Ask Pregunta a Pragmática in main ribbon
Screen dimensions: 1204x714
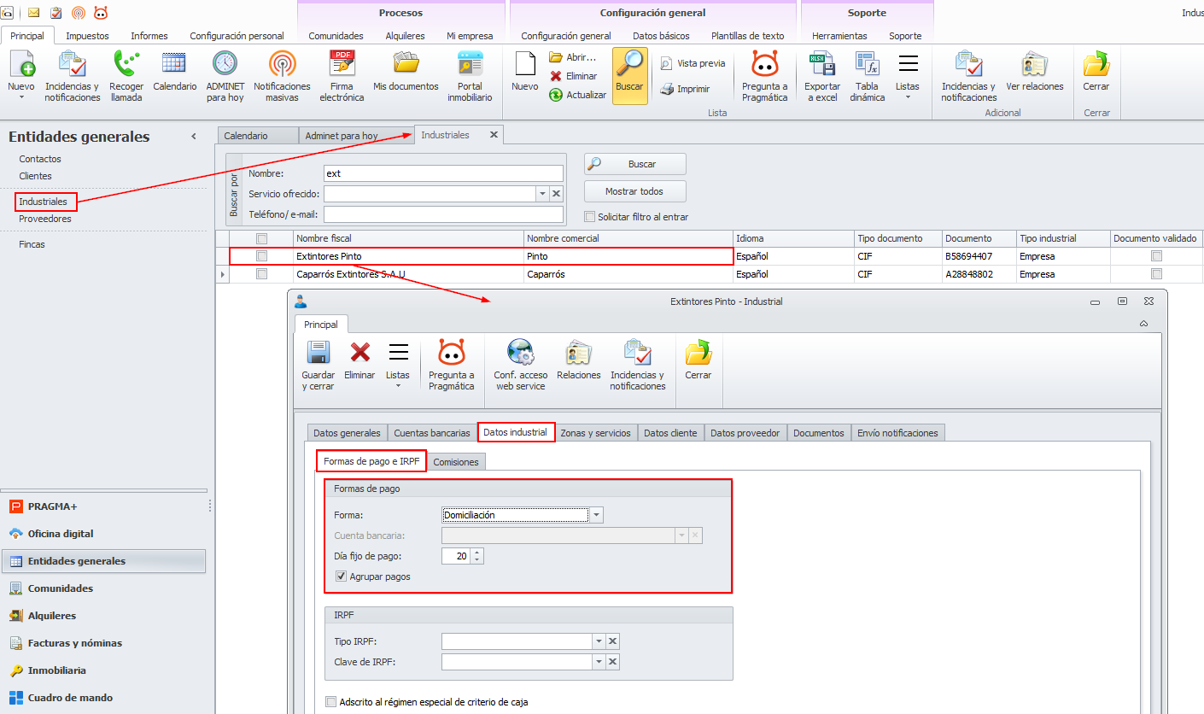click(764, 76)
